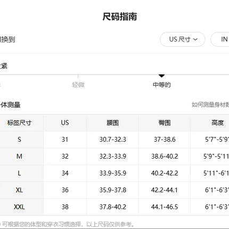Click the size reference footnote text
The width and height of the screenshot is (229, 229).
[x=68, y=224]
